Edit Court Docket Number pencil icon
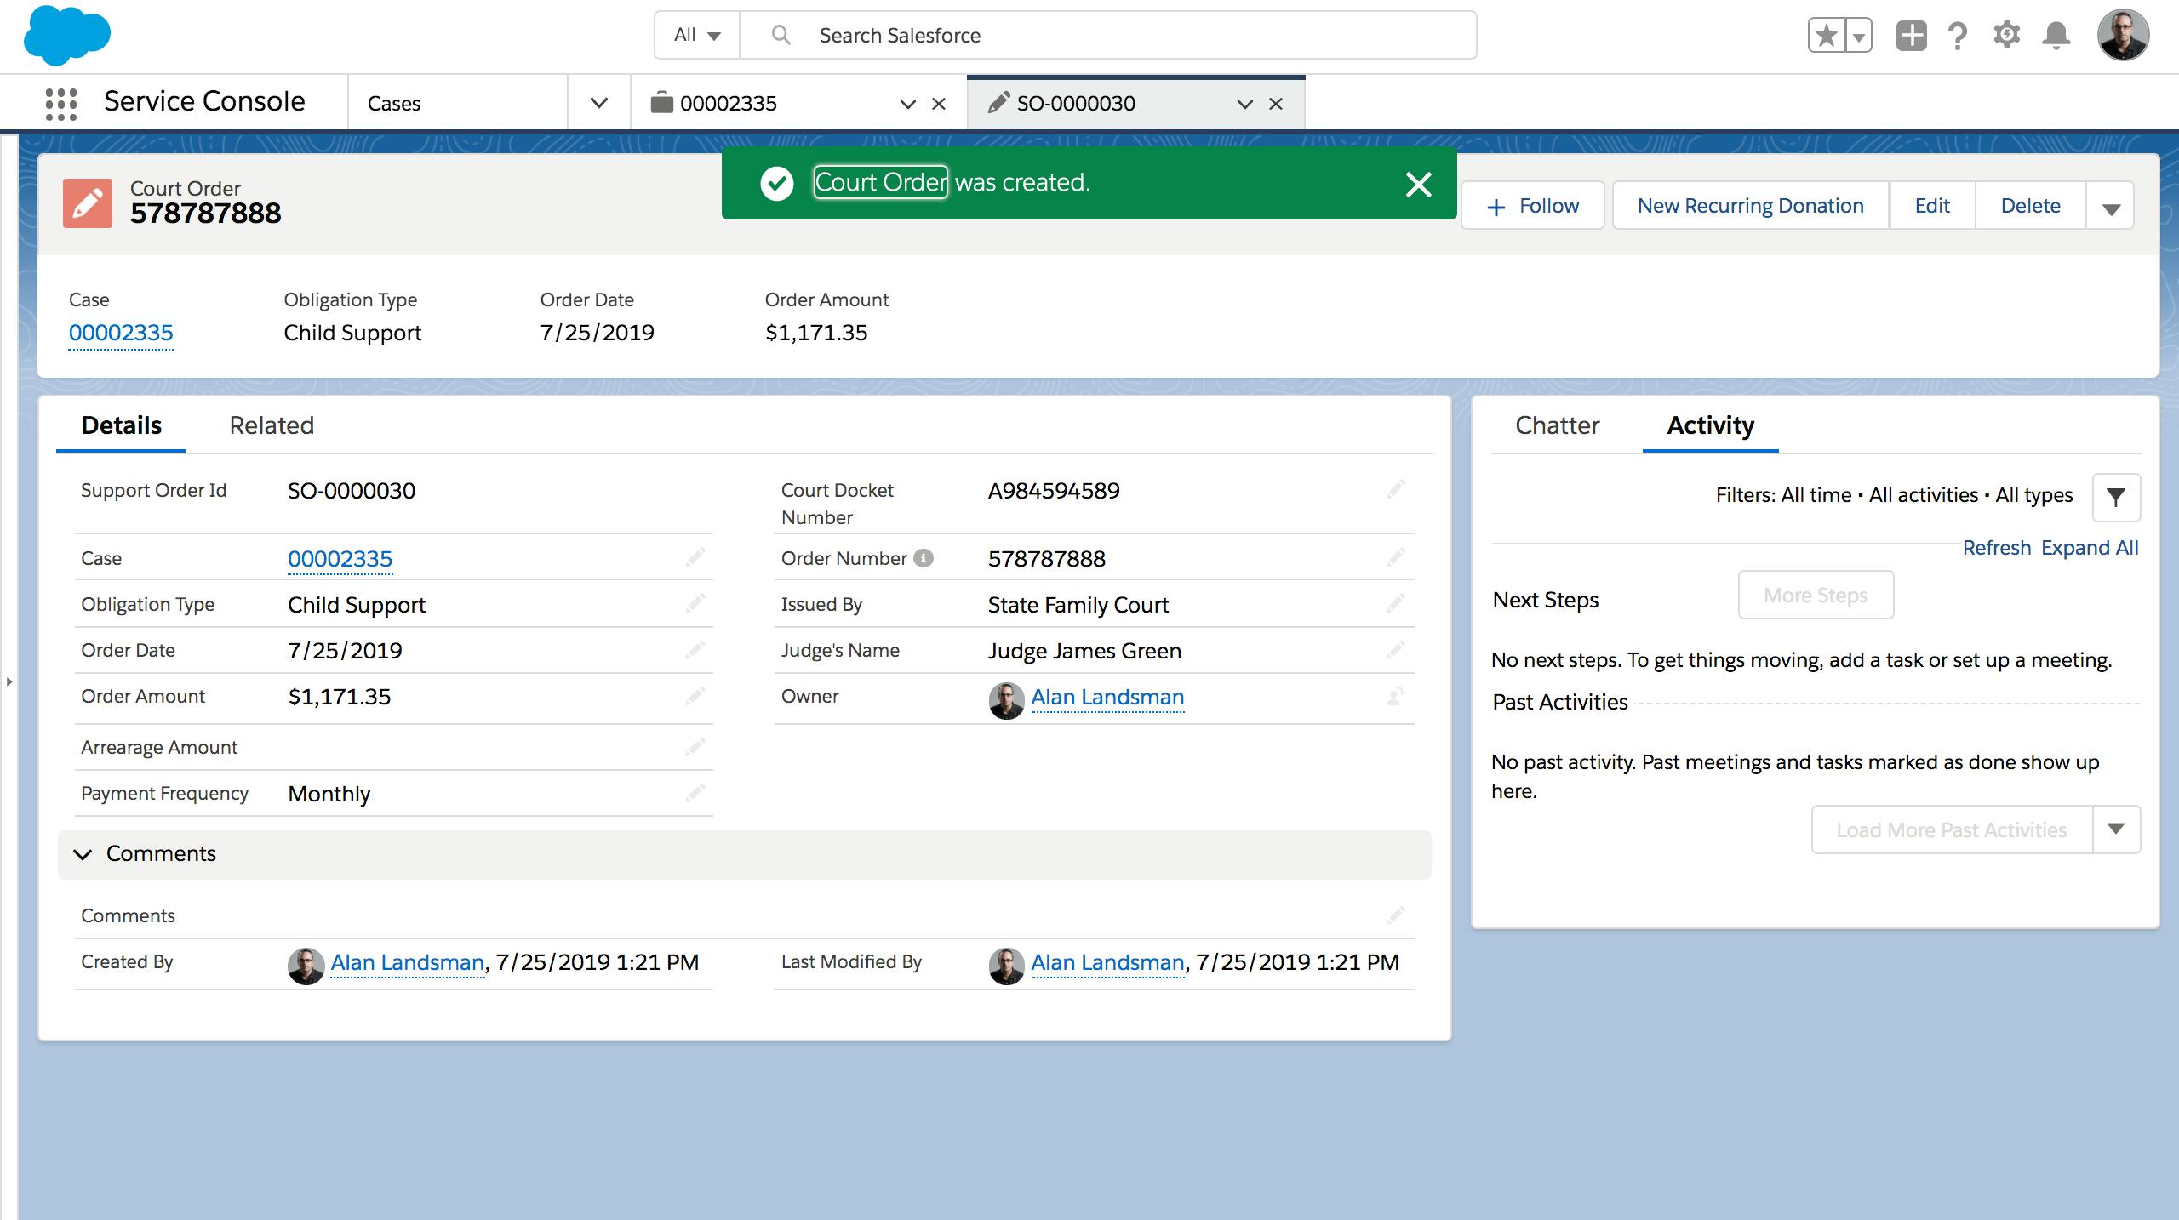Viewport: 2179px width, 1220px height. pos(1395,489)
